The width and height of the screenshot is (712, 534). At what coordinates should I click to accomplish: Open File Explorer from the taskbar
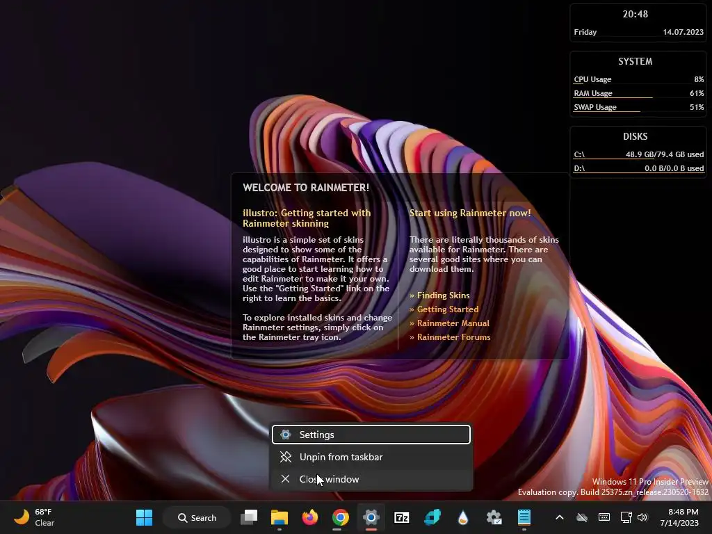click(280, 517)
